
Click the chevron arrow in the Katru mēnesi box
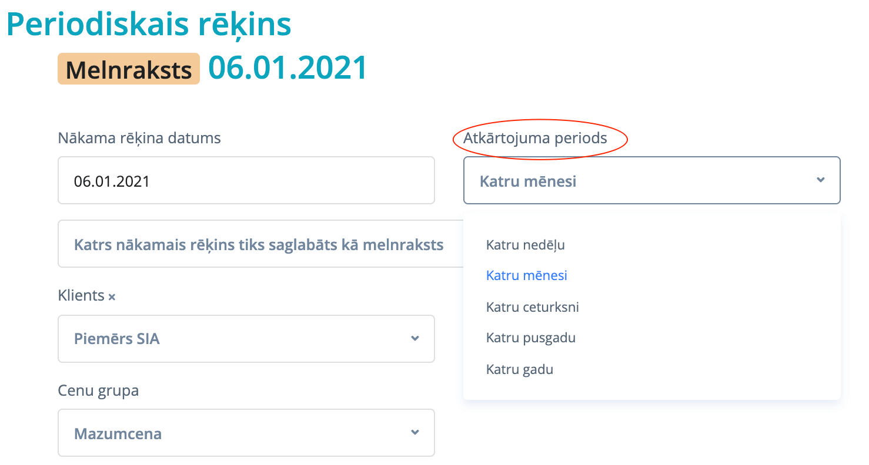pos(821,180)
